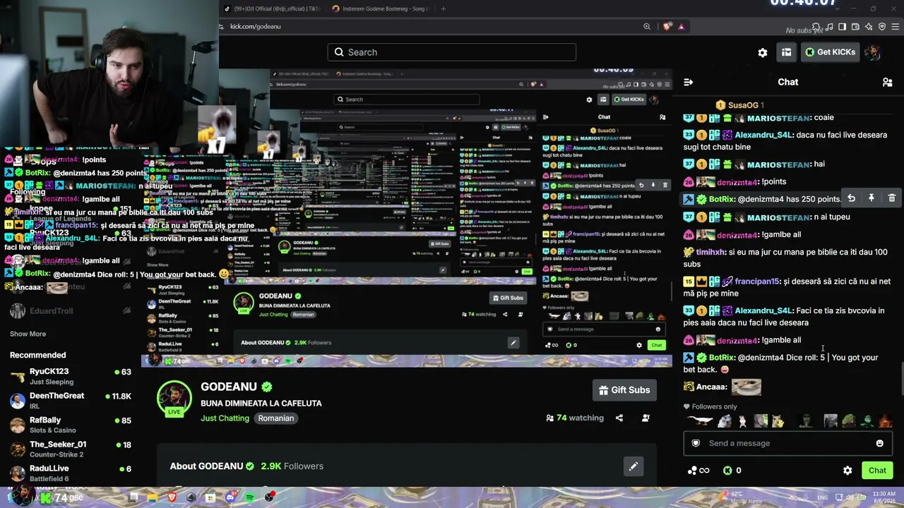Open OBS Studio from the taskbar
Screen dimensions: 904x508
pos(270,498)
